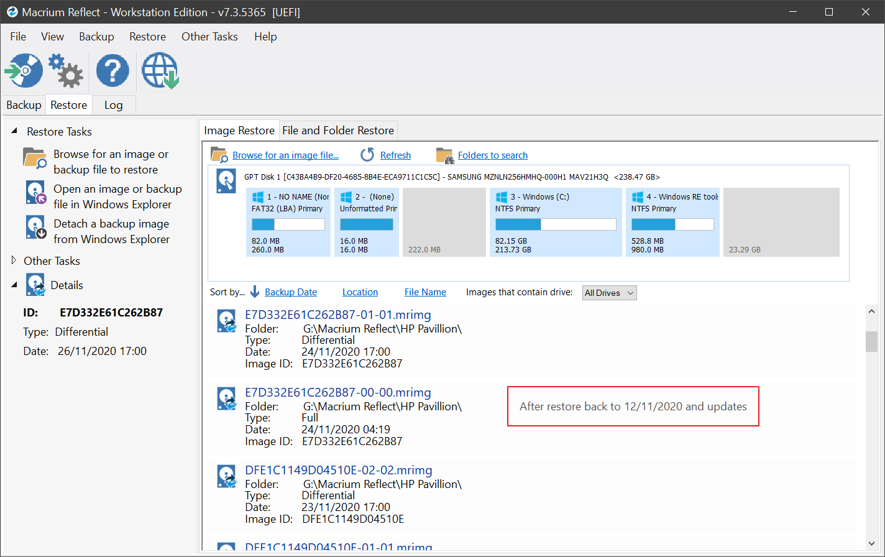Open the Other Tasks menu
The image size is (885, 557).
coord(209,37)
